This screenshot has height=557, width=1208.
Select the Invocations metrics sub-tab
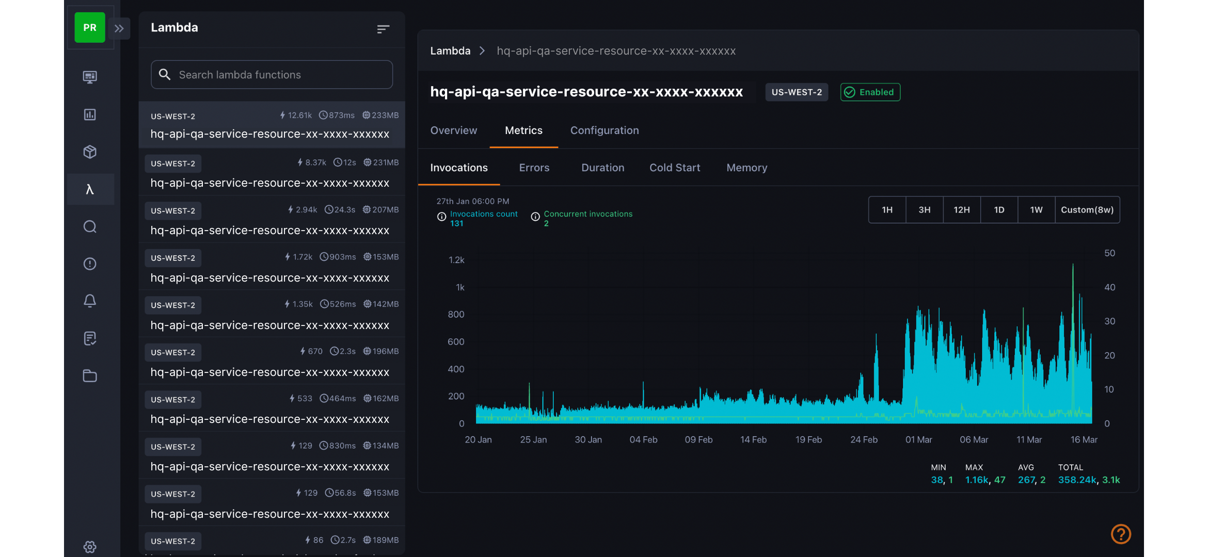[x=459, y=168]
